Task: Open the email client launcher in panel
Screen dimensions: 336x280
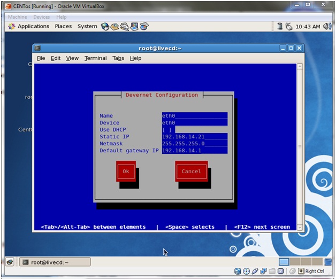Action: [x=114, y=27]
